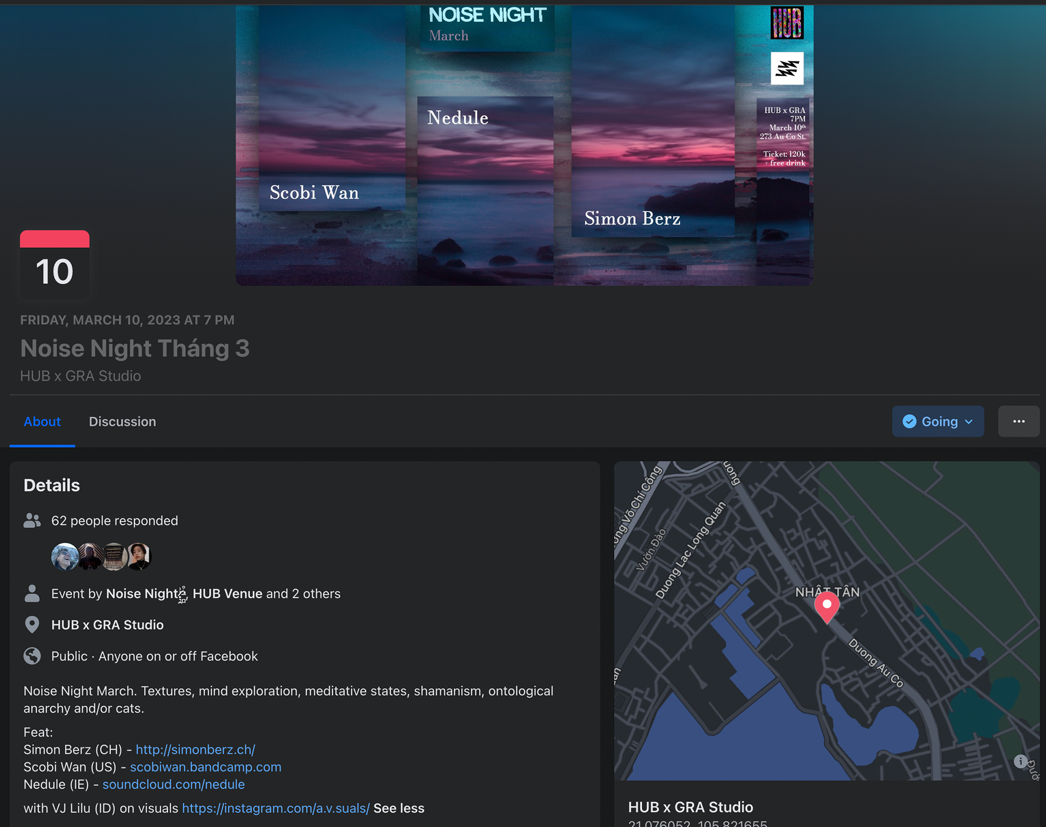This screenshot has width=1046, height=827.
Task: Click the white zigzag logo on cover
Action: point(787,68)
